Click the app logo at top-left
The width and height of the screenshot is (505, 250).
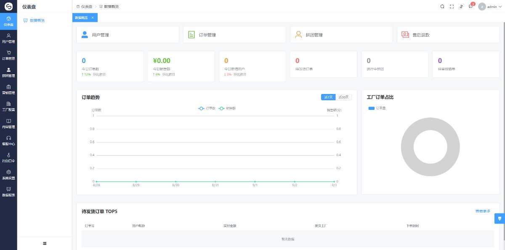pos(8,6)
